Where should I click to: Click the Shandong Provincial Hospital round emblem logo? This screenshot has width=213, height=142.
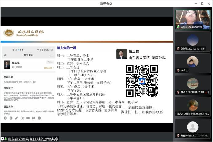(9, 33)
